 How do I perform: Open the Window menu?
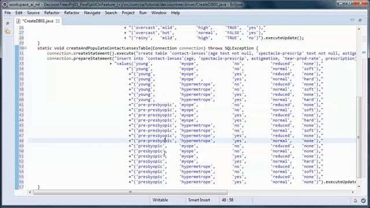(x=159, y=13)
